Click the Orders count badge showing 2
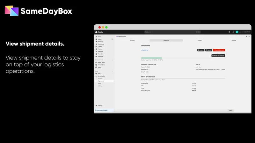Screen dimensions: 255x143 112,39
